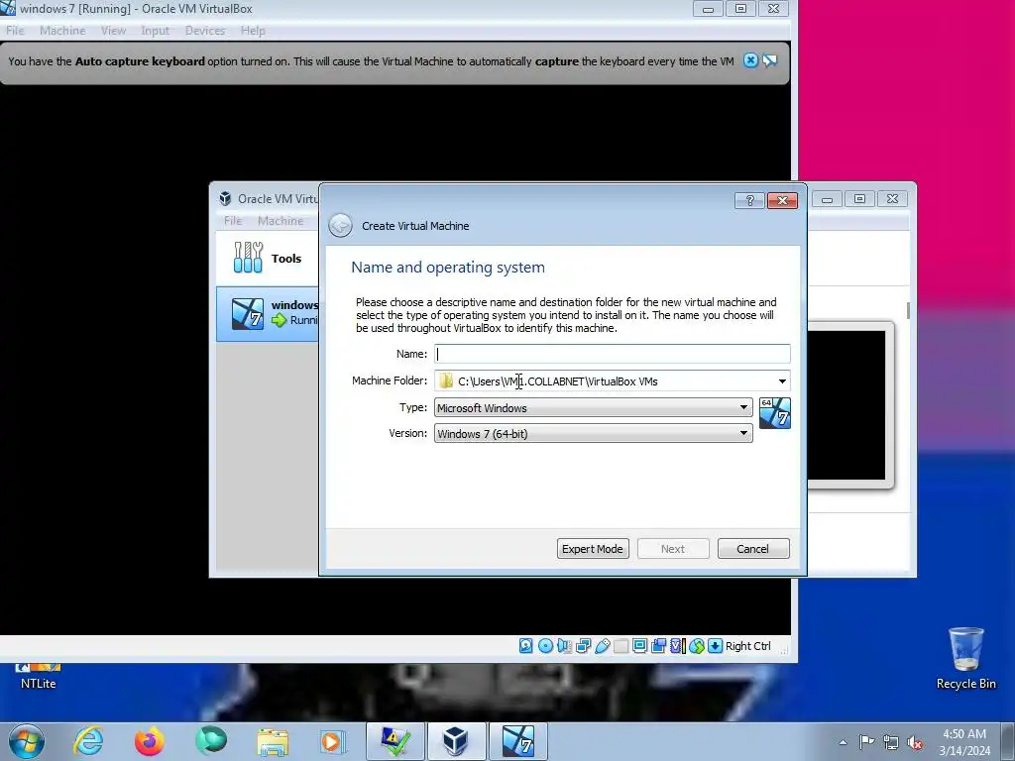
Task: Click the inner VirtualBox Manager scrollbar
Action: (908, 310)
